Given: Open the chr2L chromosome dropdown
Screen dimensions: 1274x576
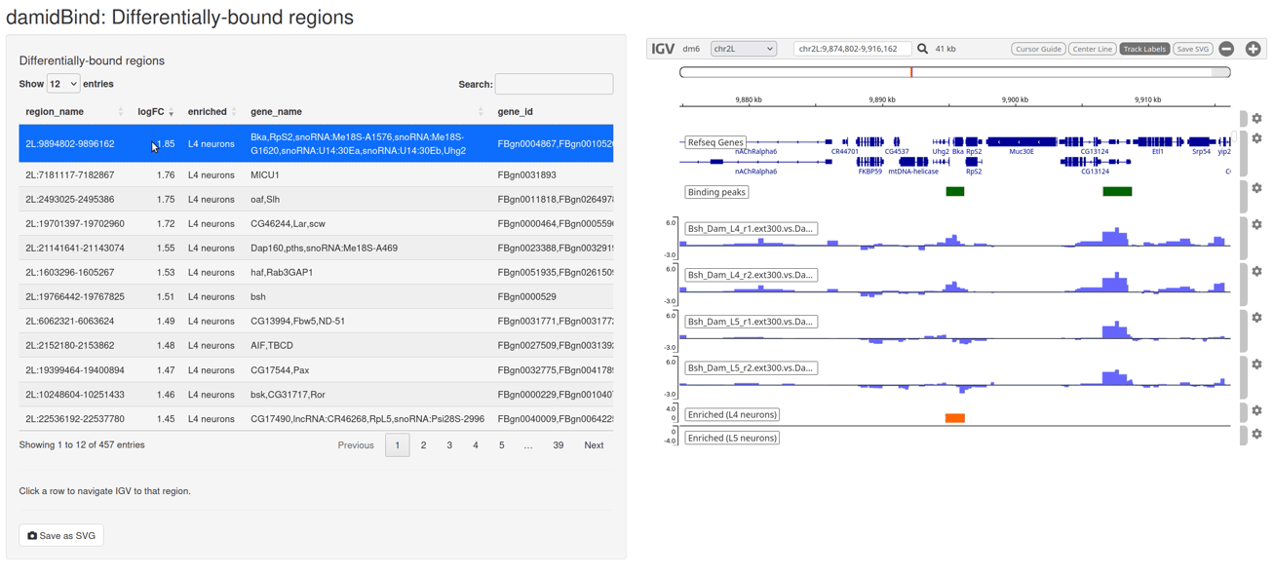Looking at the screenshot, I should (743, 48).
